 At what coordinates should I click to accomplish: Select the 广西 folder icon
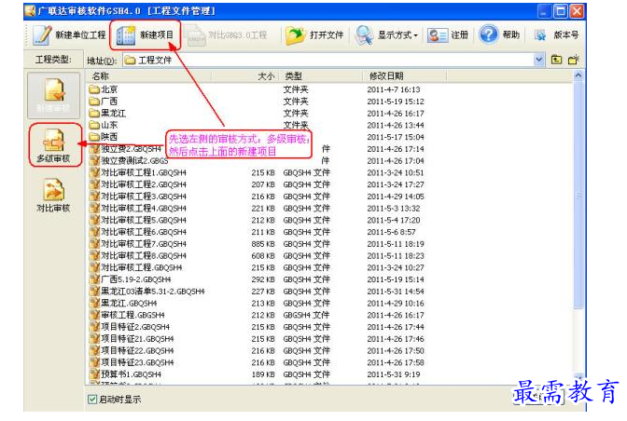pyautogui.click(x=94, y=102)
